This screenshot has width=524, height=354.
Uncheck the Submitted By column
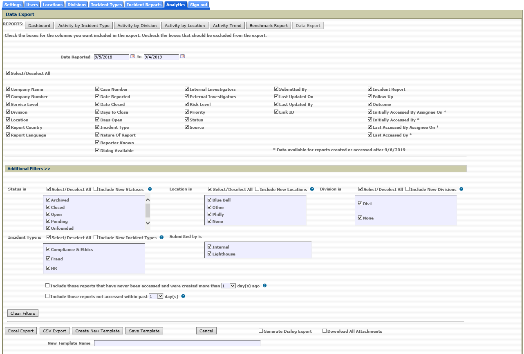pos(276,89)
